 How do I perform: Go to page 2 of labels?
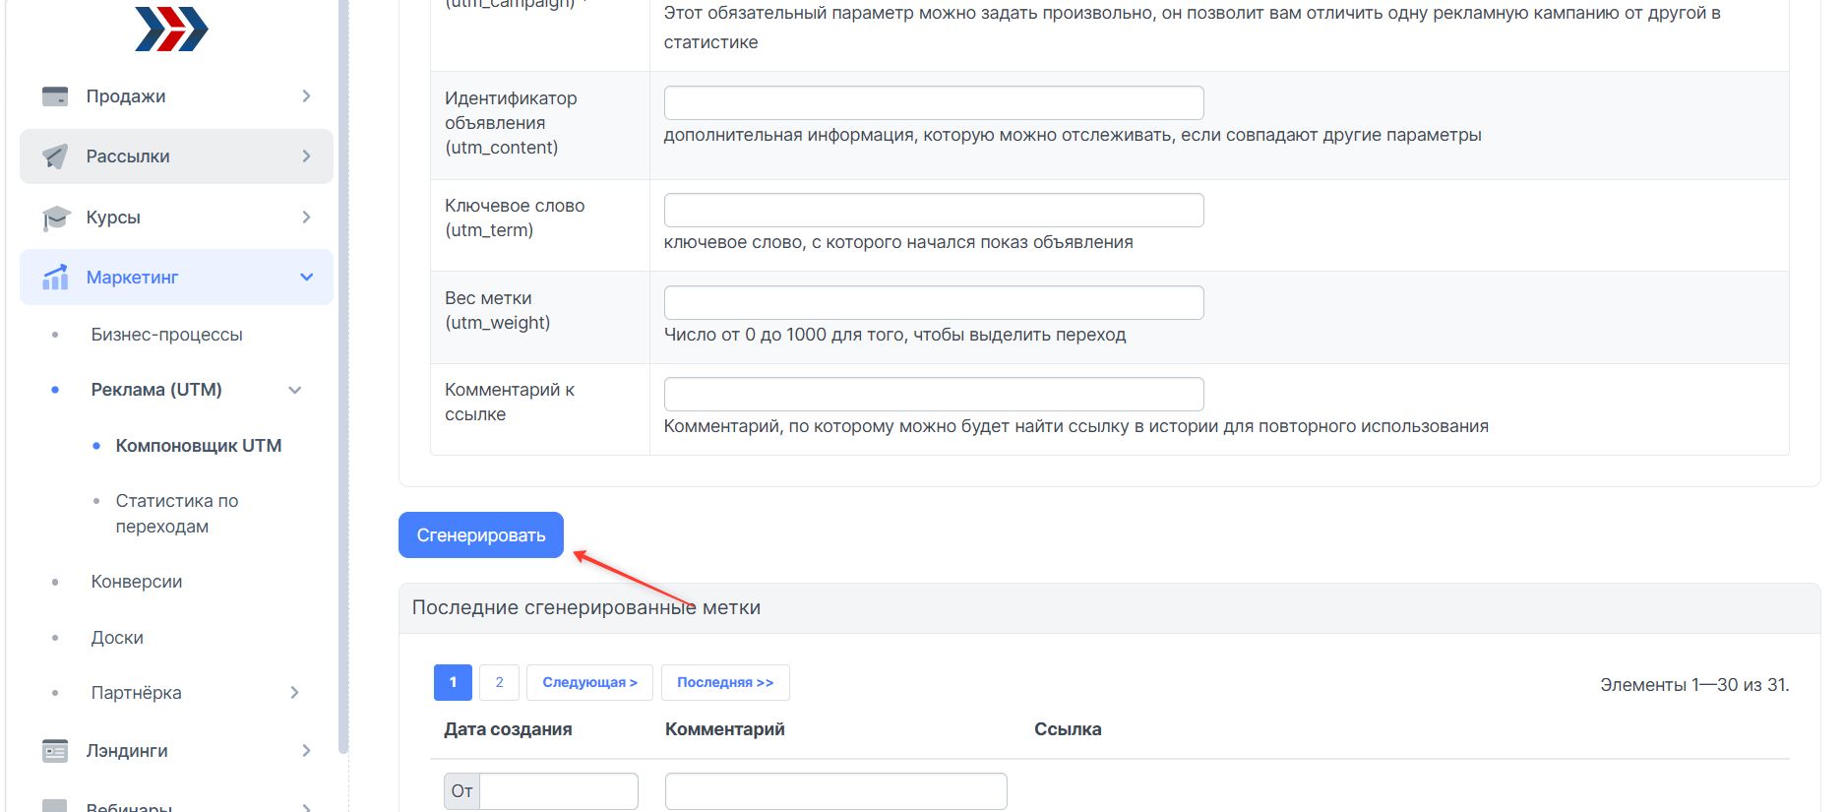pos(499,682)
